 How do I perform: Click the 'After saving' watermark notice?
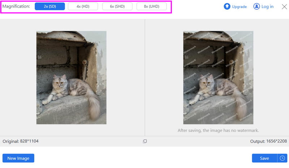(x=218, y=130)
